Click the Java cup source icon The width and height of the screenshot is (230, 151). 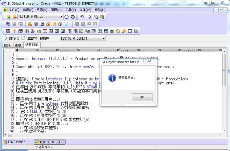coord(27,31)
